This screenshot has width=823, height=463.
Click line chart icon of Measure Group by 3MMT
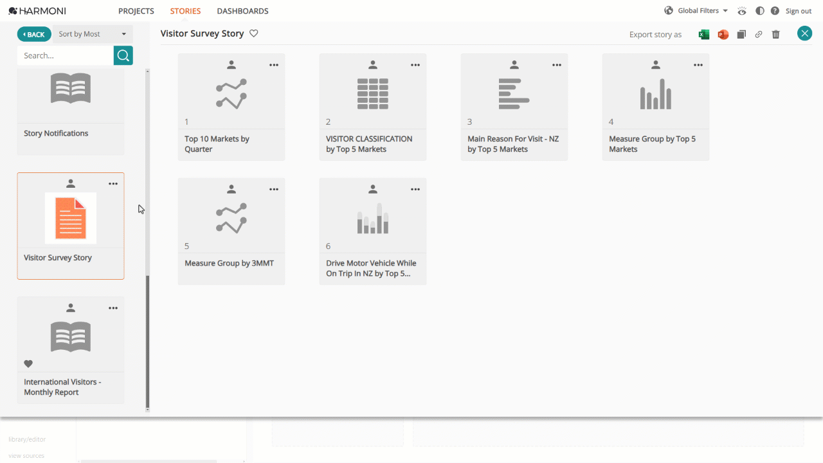(x=231, y=218)
